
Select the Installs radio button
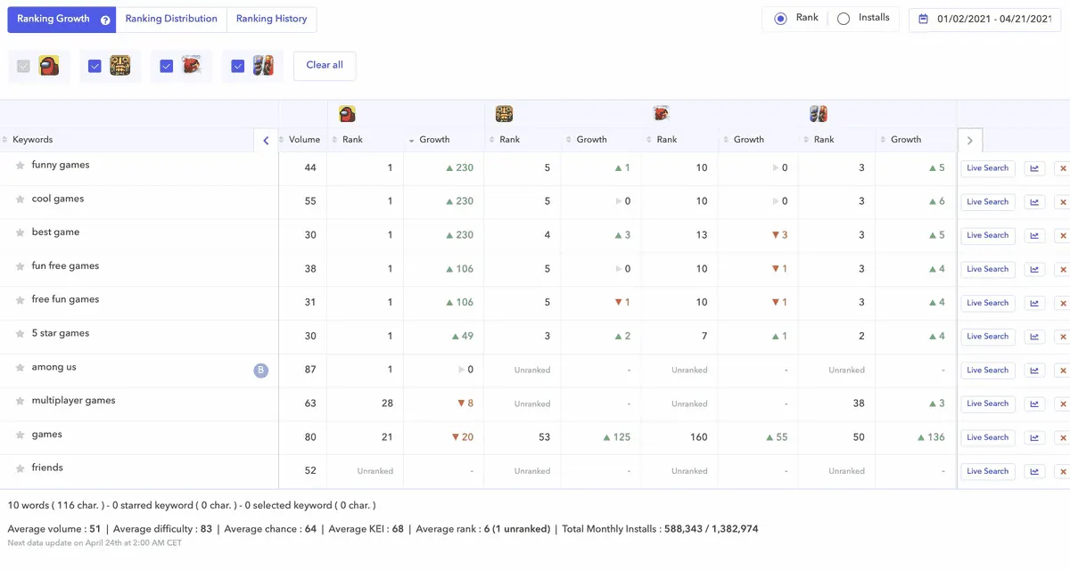[844, 19]
